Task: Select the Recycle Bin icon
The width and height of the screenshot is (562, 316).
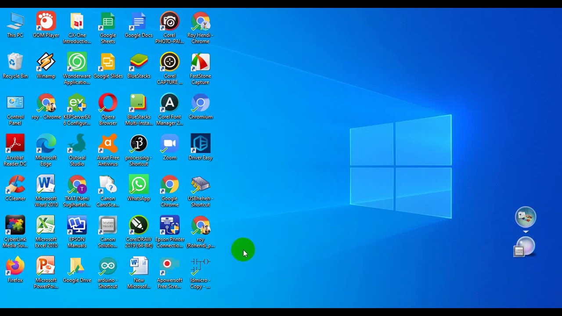Action: (x=15, y=66)
